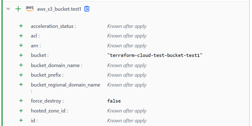Click plus icon beside hosted_zone_id
252x126 pixels.
click(21, 110)
